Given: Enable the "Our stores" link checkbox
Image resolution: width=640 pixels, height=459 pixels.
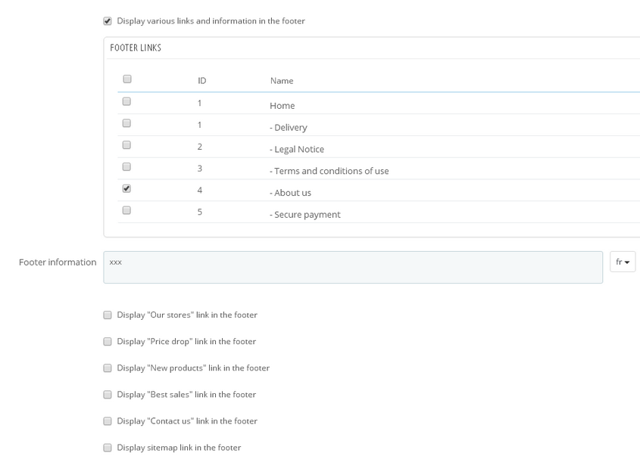Looking at the screenshot, I should pos(108,315).
